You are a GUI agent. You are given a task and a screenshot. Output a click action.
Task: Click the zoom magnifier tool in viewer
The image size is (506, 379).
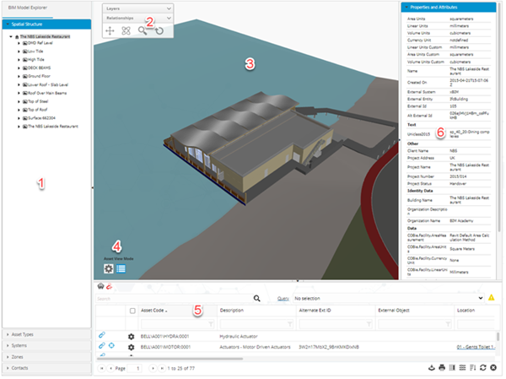click(143, 30)
